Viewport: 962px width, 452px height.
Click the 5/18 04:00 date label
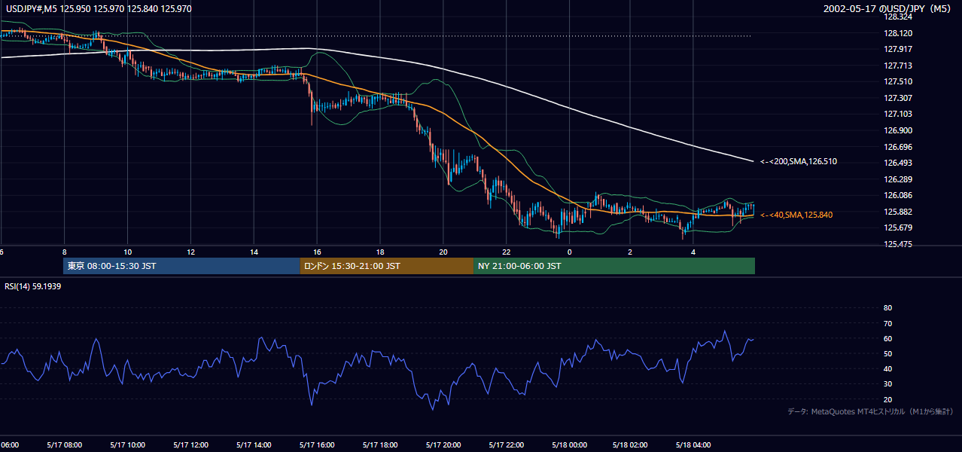pyautogui.click(x=693, y=444)
